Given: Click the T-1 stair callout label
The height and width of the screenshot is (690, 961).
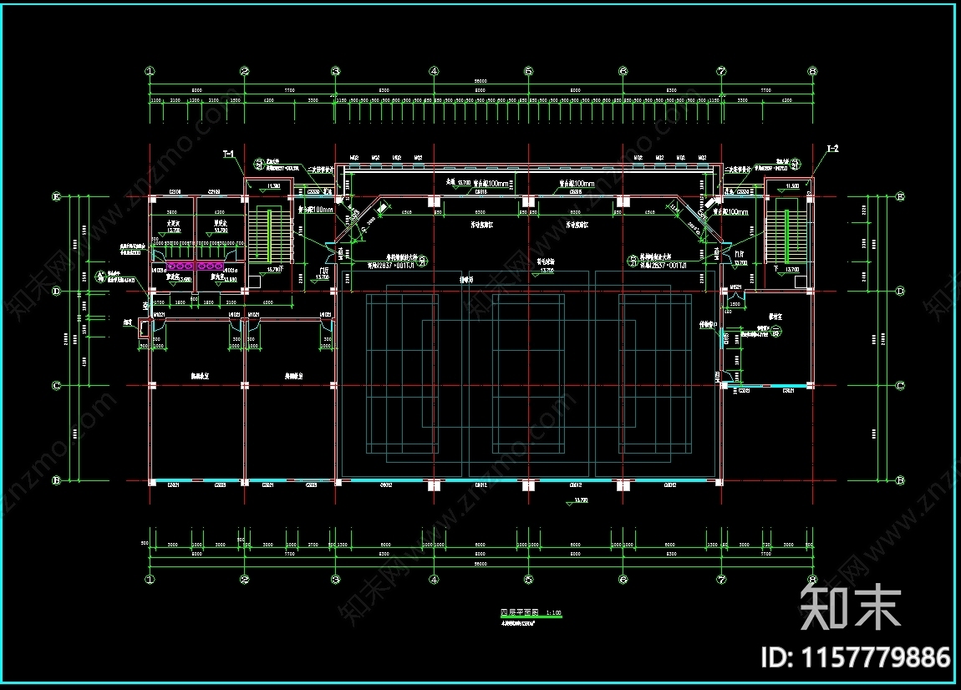Looking at the screenshot, I should click(229, 154).
